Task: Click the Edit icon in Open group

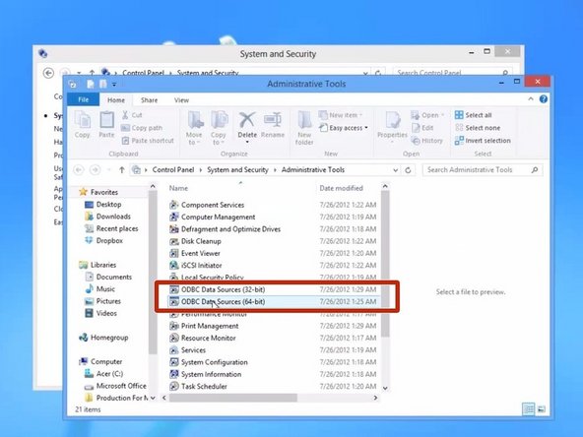Action: pos(416,128)
